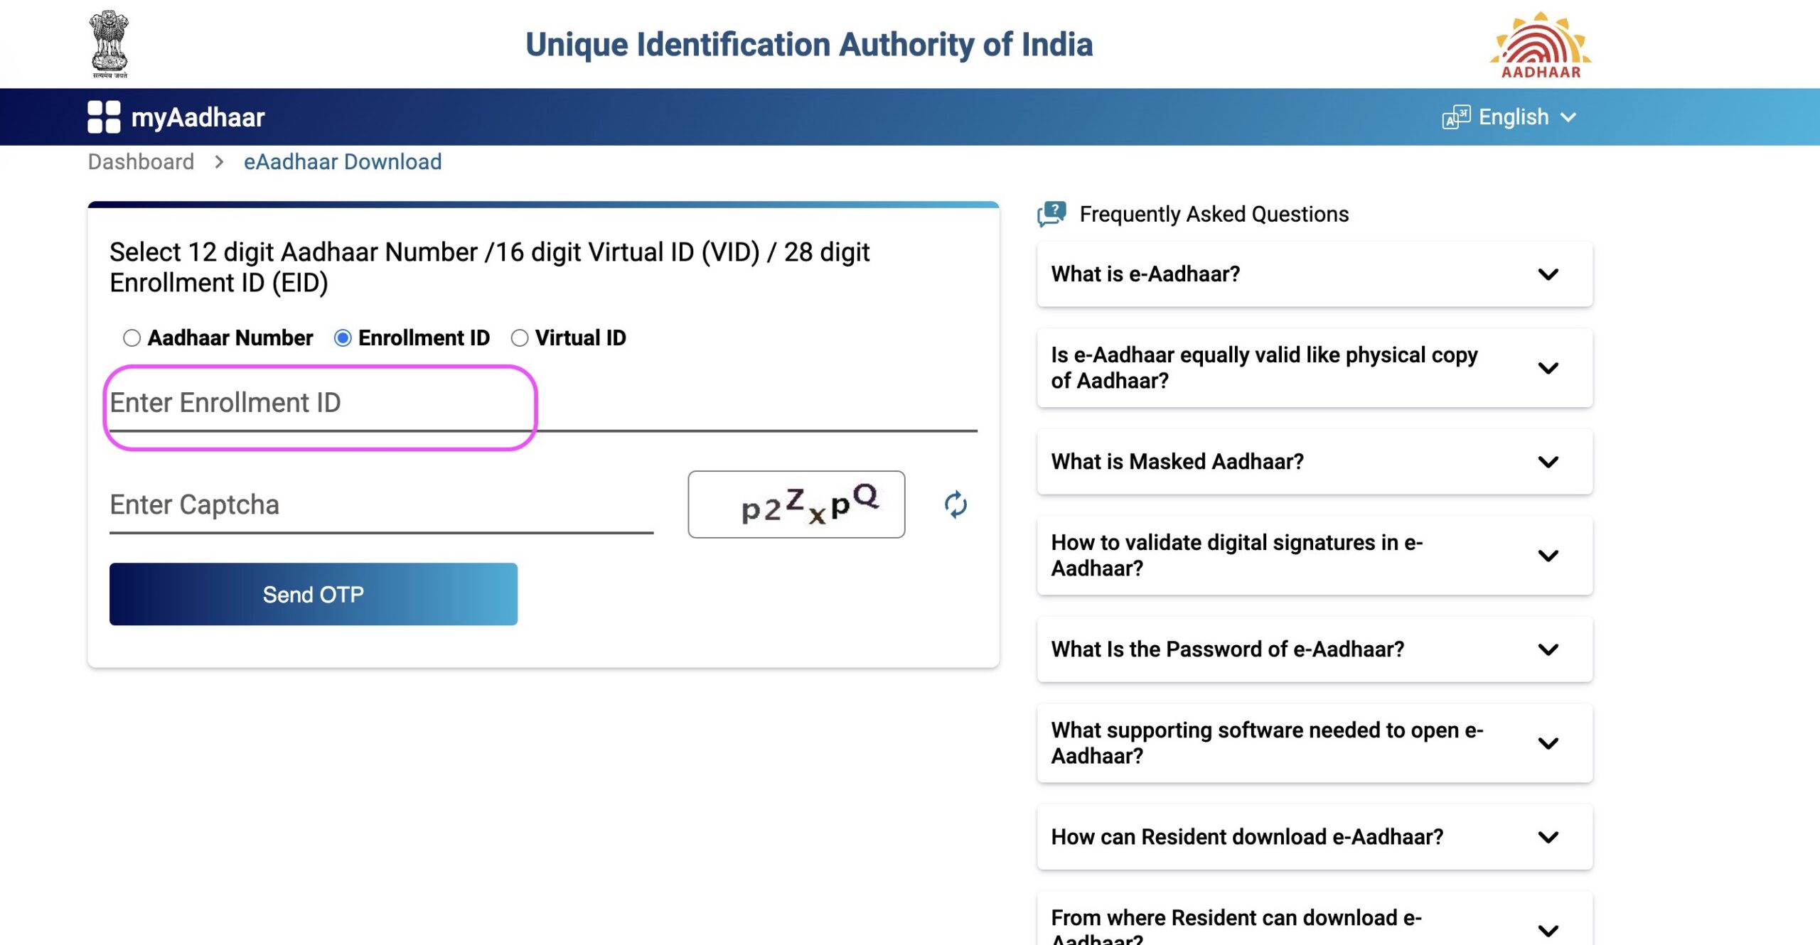
Task: Click the eAadhaar Download breadcrumb link
Action: pyautogui.click(x=341, y=160)
